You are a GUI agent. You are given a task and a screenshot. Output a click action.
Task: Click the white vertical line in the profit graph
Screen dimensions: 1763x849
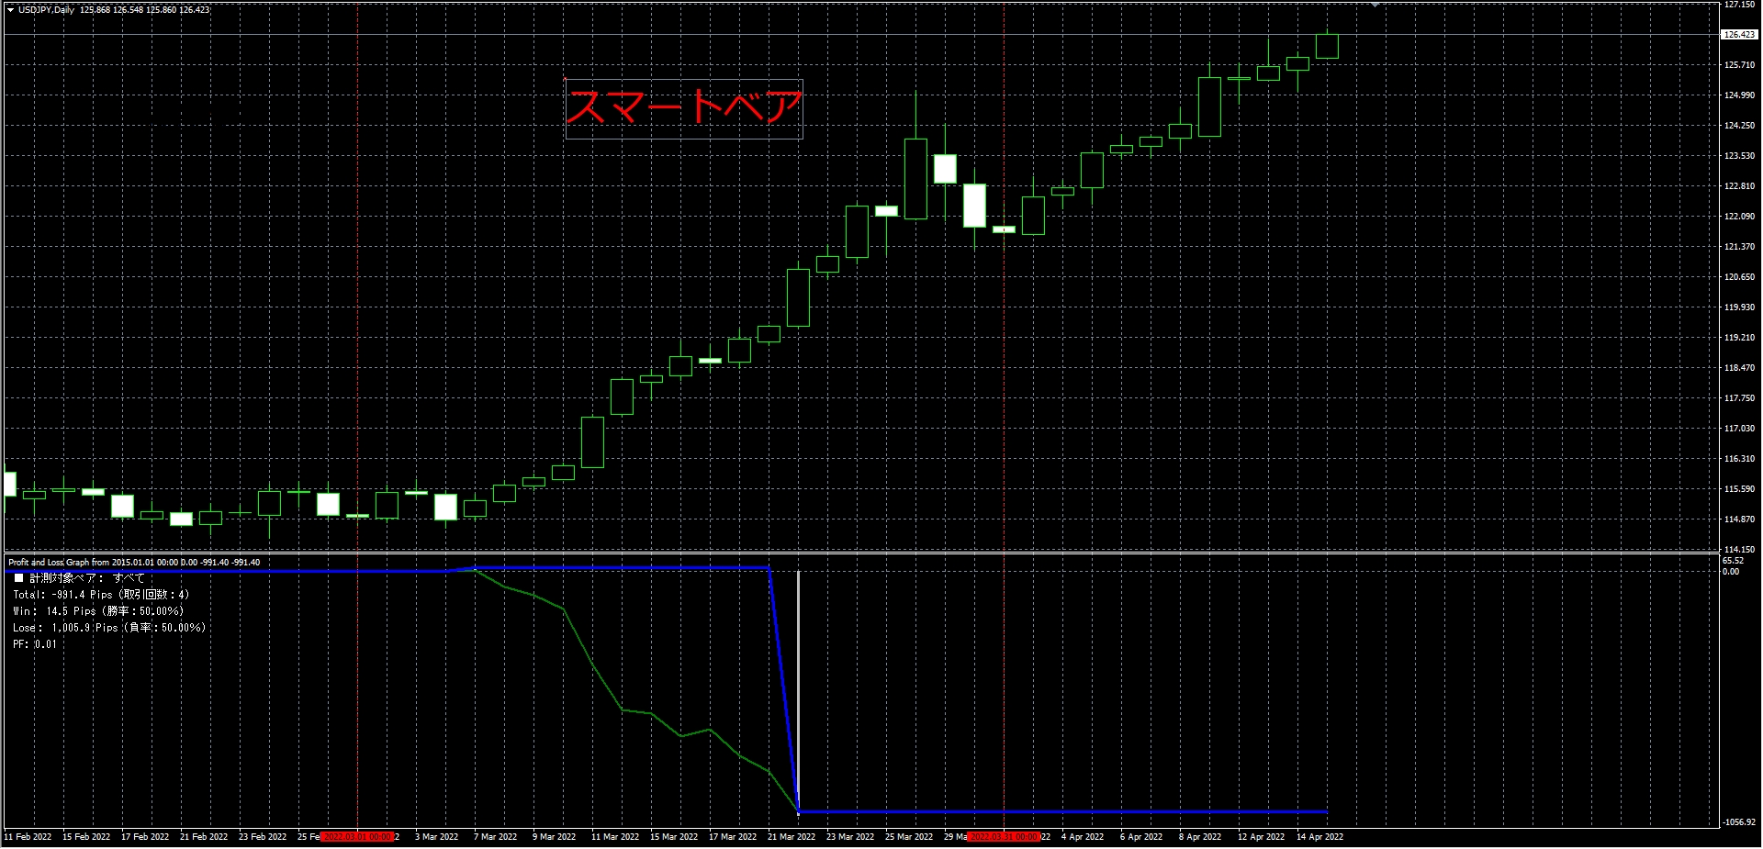pyautogui.click(x=798, y=688)
